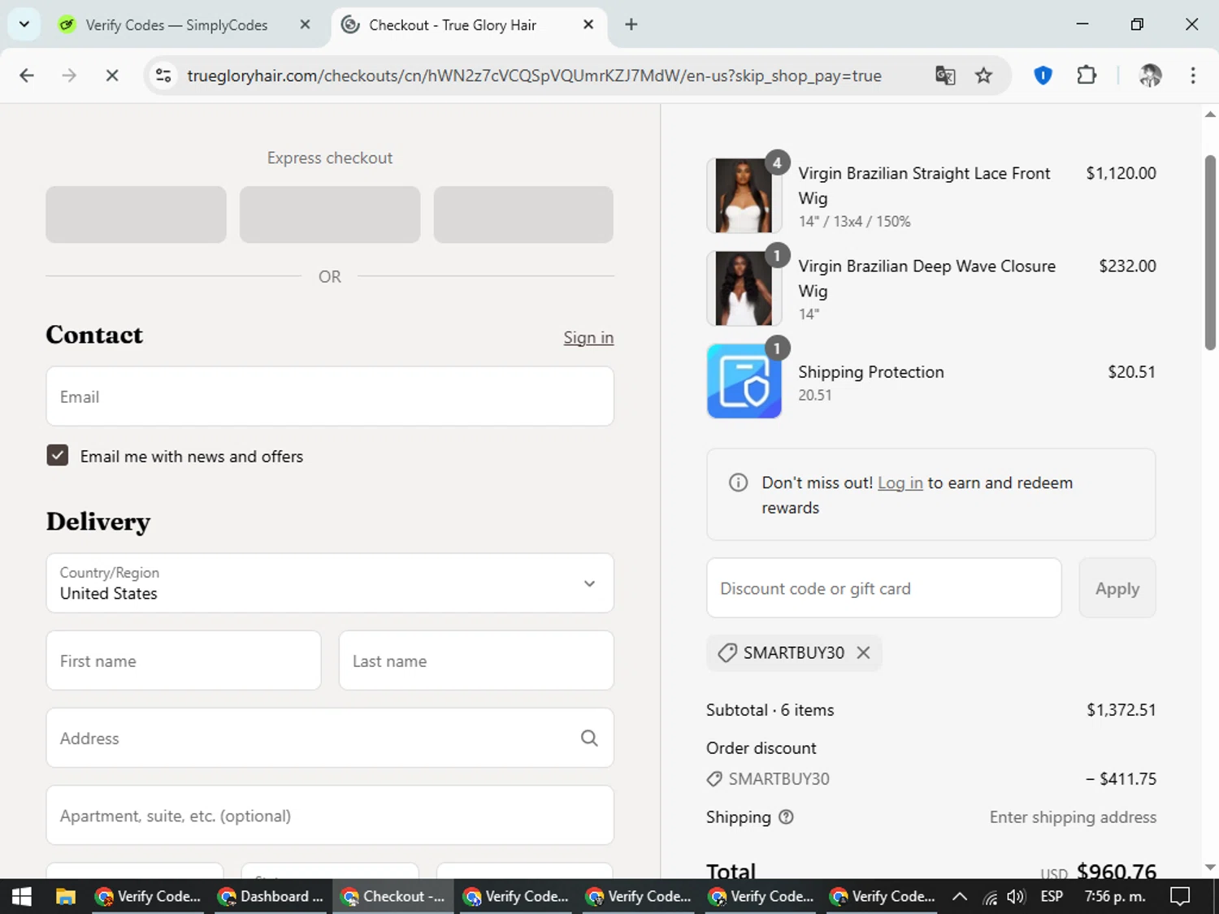Viewport: 1219px width, 914px height.
Task: Click the scrollbar down arrow
Action: click(x=1210, y=868)
